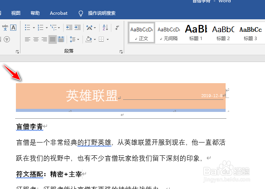Image resolution: width=265 pixels, height=189 pixels.
Task: Click the heading 符文搭配：精密+主宰
Action: coord(49,174)
